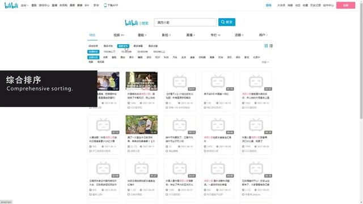
Task: Click the magnifier icon on the blue 搜索 button
Action: pyautogui.click(x=223, y=22)
